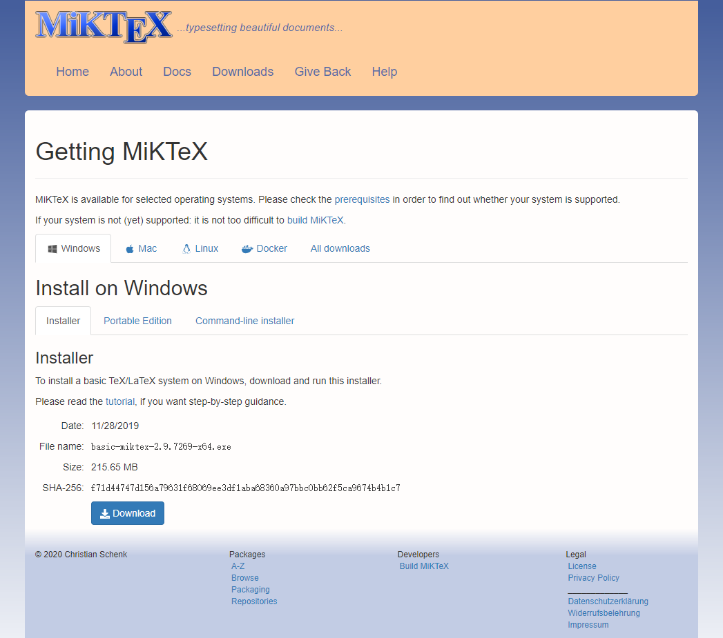Open the Browse packages link
The image size is (723, 638).
coord(245,578)
